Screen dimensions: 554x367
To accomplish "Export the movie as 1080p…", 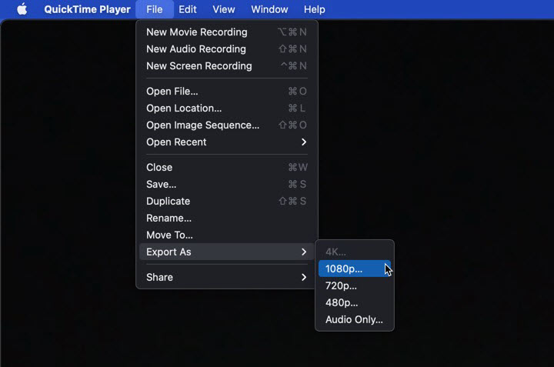I will point(355,269).
